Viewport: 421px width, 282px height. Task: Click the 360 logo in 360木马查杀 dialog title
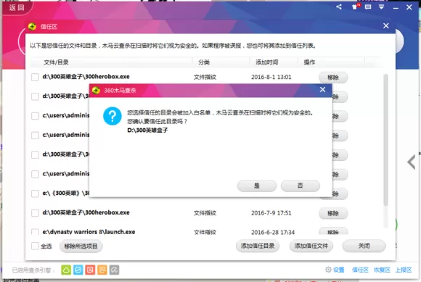[x=96, y=91]
